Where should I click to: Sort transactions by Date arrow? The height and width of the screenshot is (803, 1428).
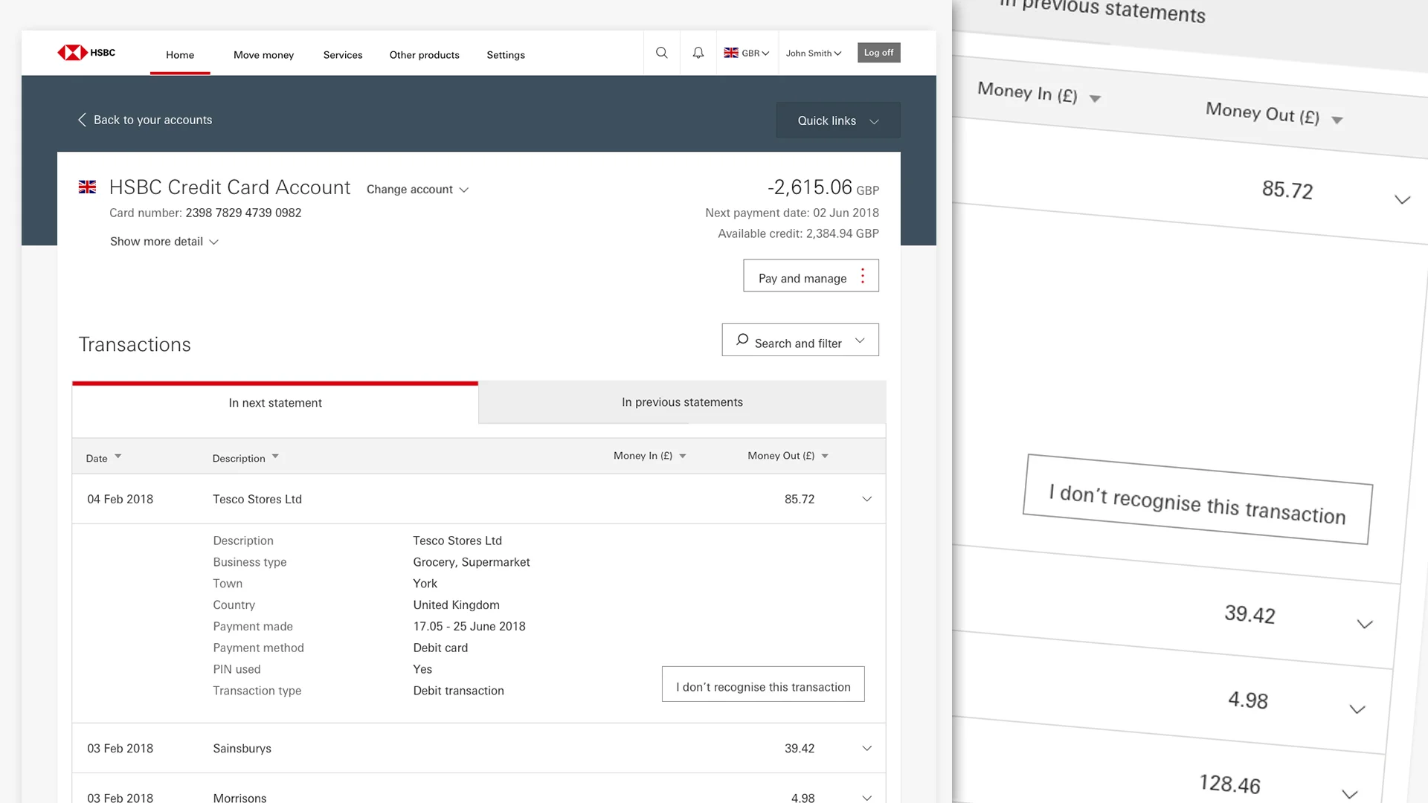click(118, 457)
